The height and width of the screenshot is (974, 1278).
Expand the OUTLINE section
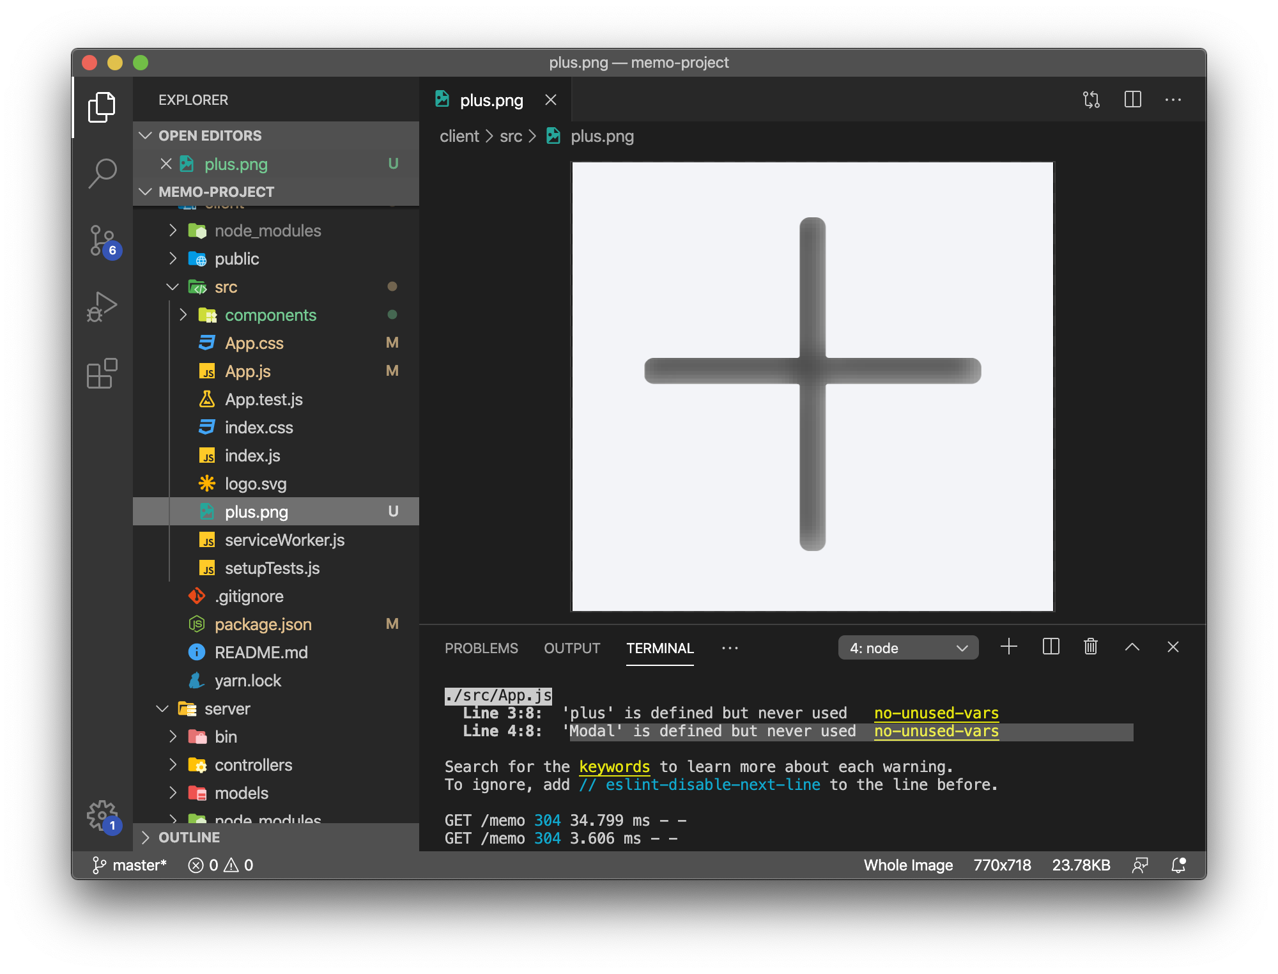click(189, 837)
